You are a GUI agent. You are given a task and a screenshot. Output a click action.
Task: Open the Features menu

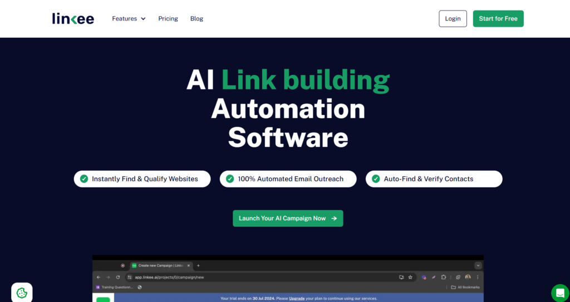pos(129,18)
